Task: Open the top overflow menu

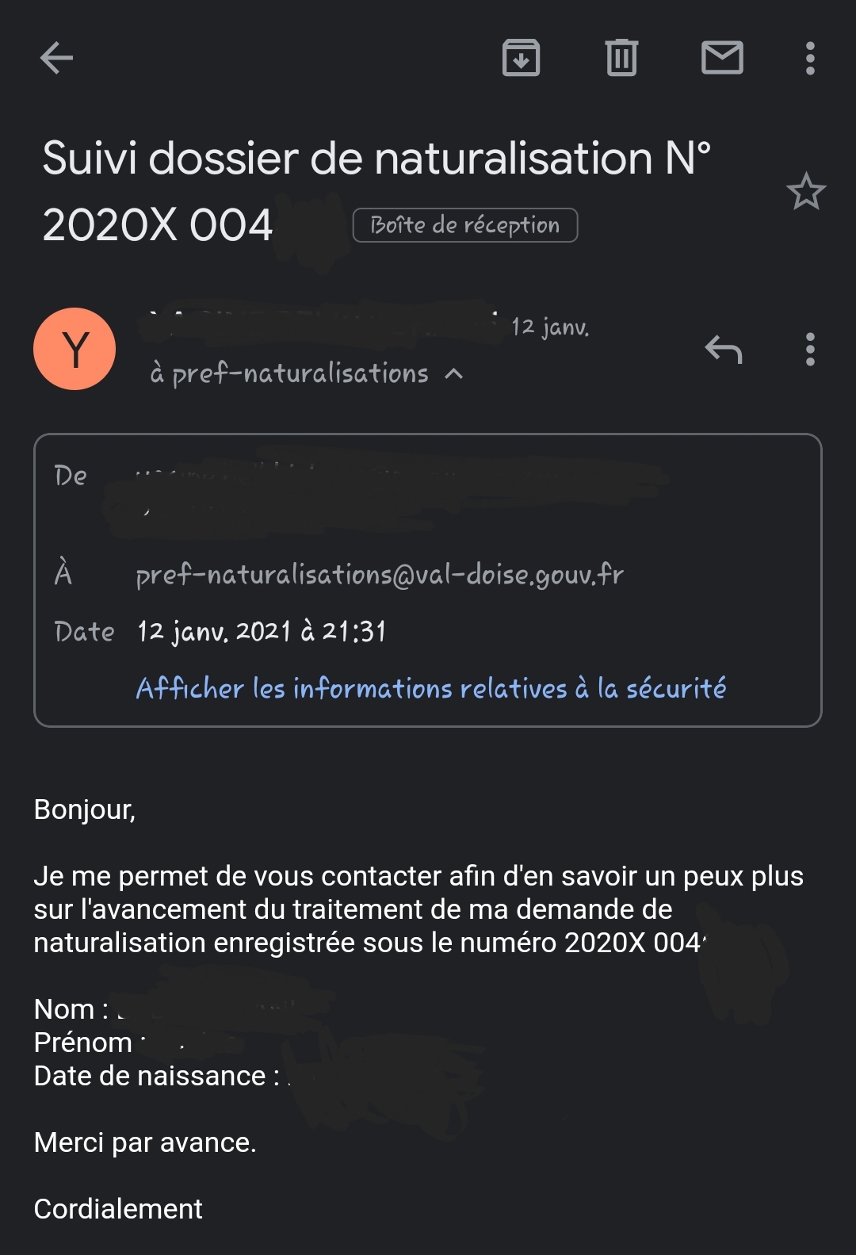Action: click(809, 58)
